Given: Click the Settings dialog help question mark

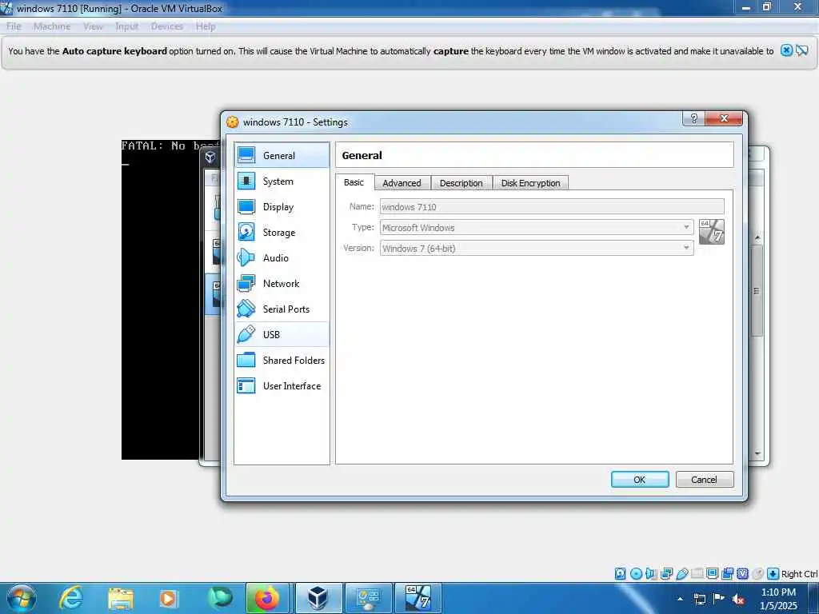Looking at the screenshot, I should click(x=693, y=118).
